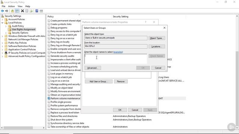
Task: Select the Create symbolic links policy
Action: 61,24
